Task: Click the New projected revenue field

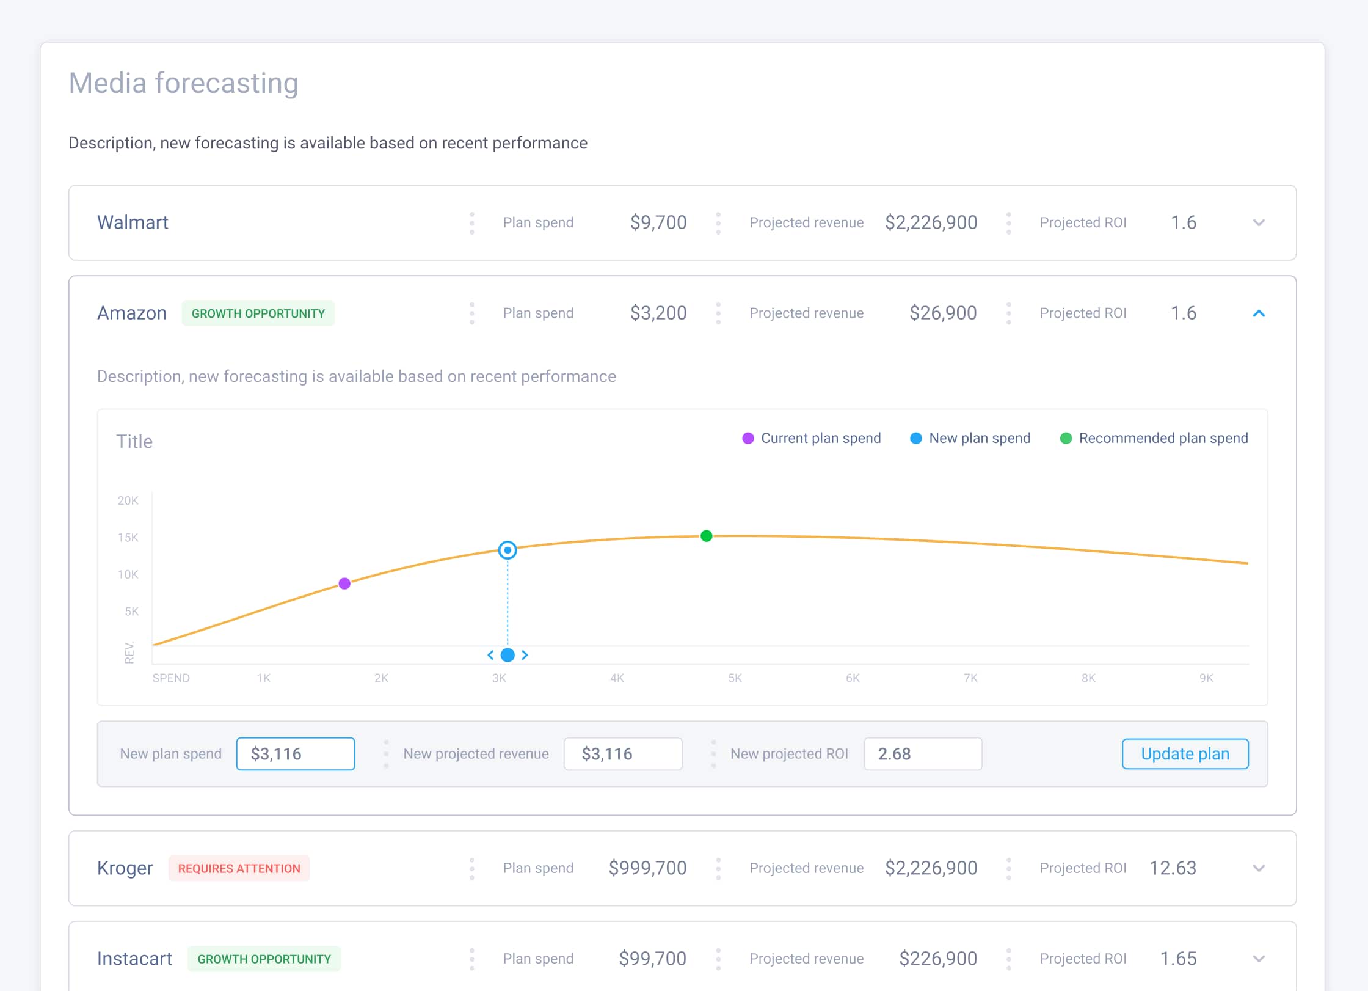Action: point(623,753)
